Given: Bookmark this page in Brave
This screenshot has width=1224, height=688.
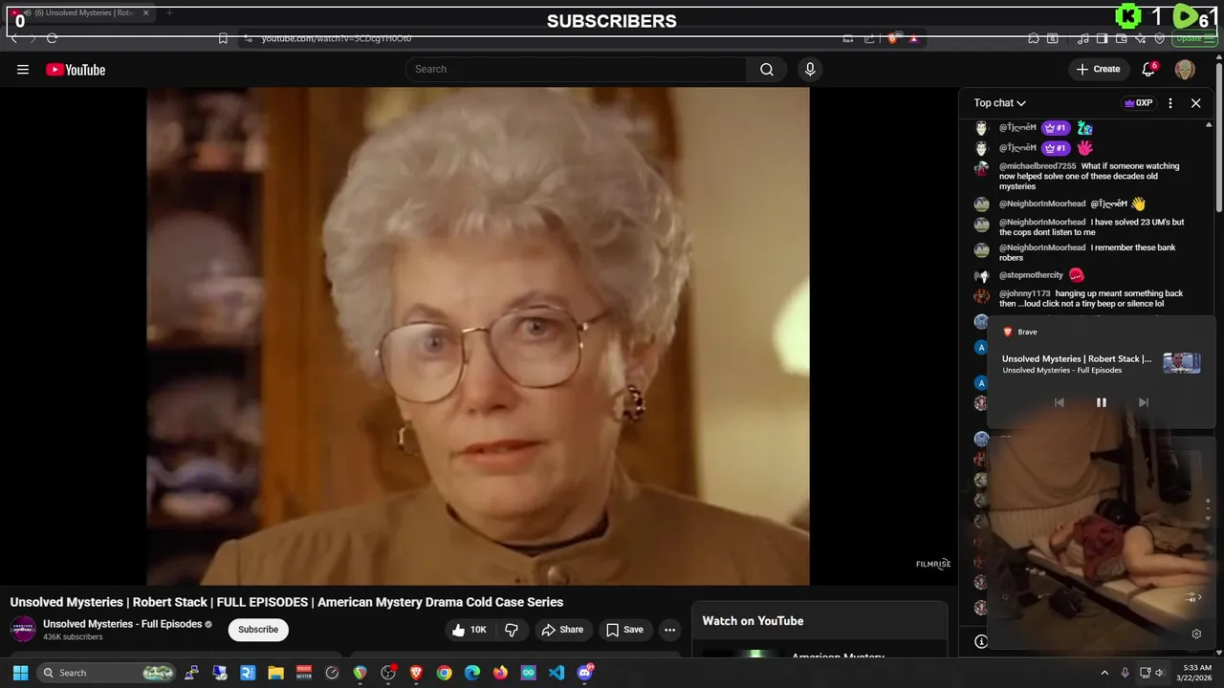Looking at the screenshot, I should click(223, 38).
